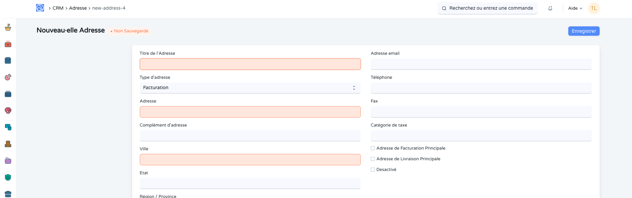The width and height of the screenshot is (632, 198).
Task: Open the orange building icon in sidebar
Action: [x=8, y=144]
